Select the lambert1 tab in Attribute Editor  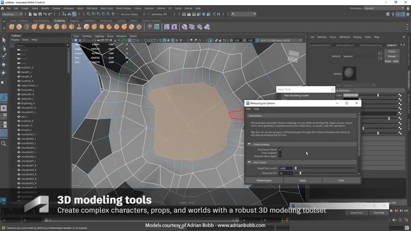pyautogui.click(x=392, y=45)
